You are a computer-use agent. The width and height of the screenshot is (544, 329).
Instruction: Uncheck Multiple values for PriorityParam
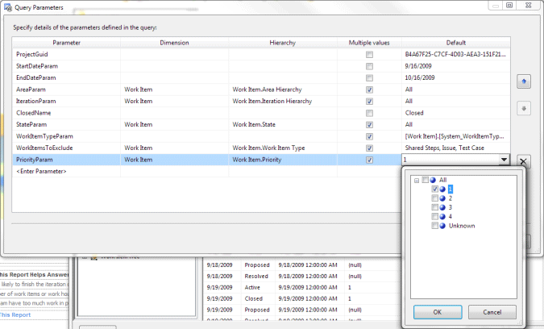tap(369, 160)
